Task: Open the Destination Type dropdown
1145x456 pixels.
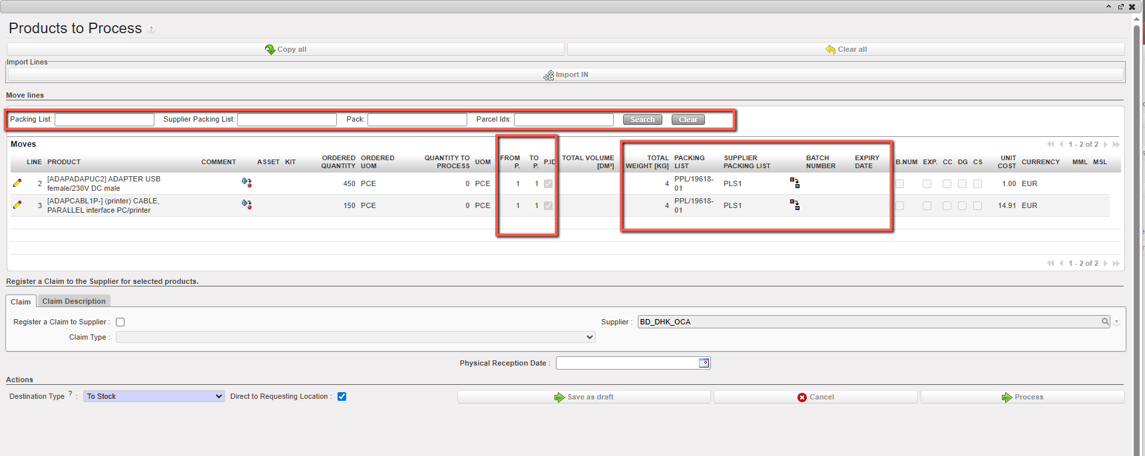Action: [154, 397]
